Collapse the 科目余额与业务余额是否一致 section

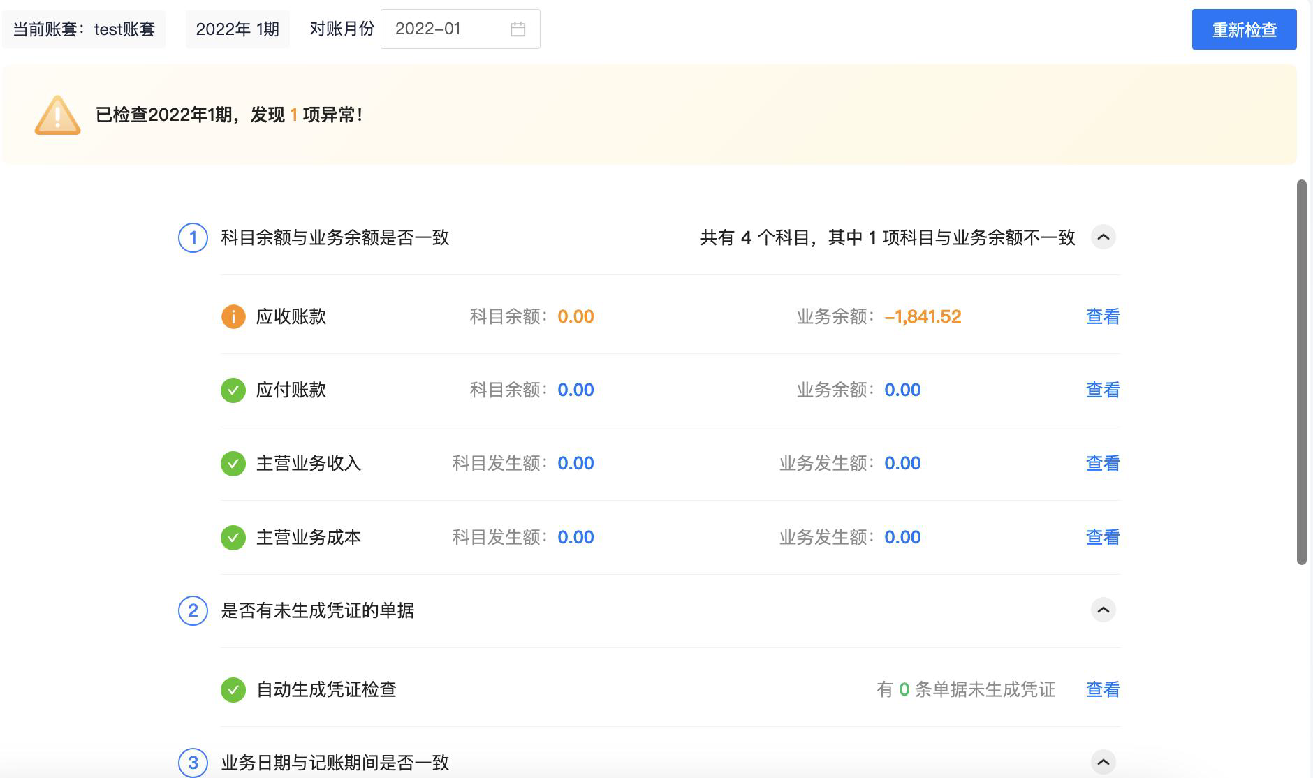click(1102, 237)
